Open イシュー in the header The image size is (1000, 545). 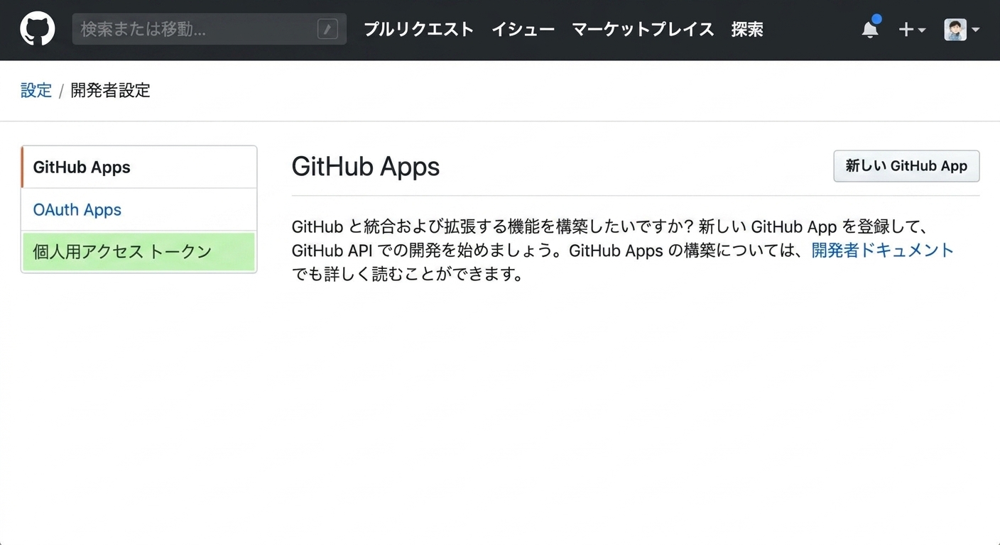(523, 29)
